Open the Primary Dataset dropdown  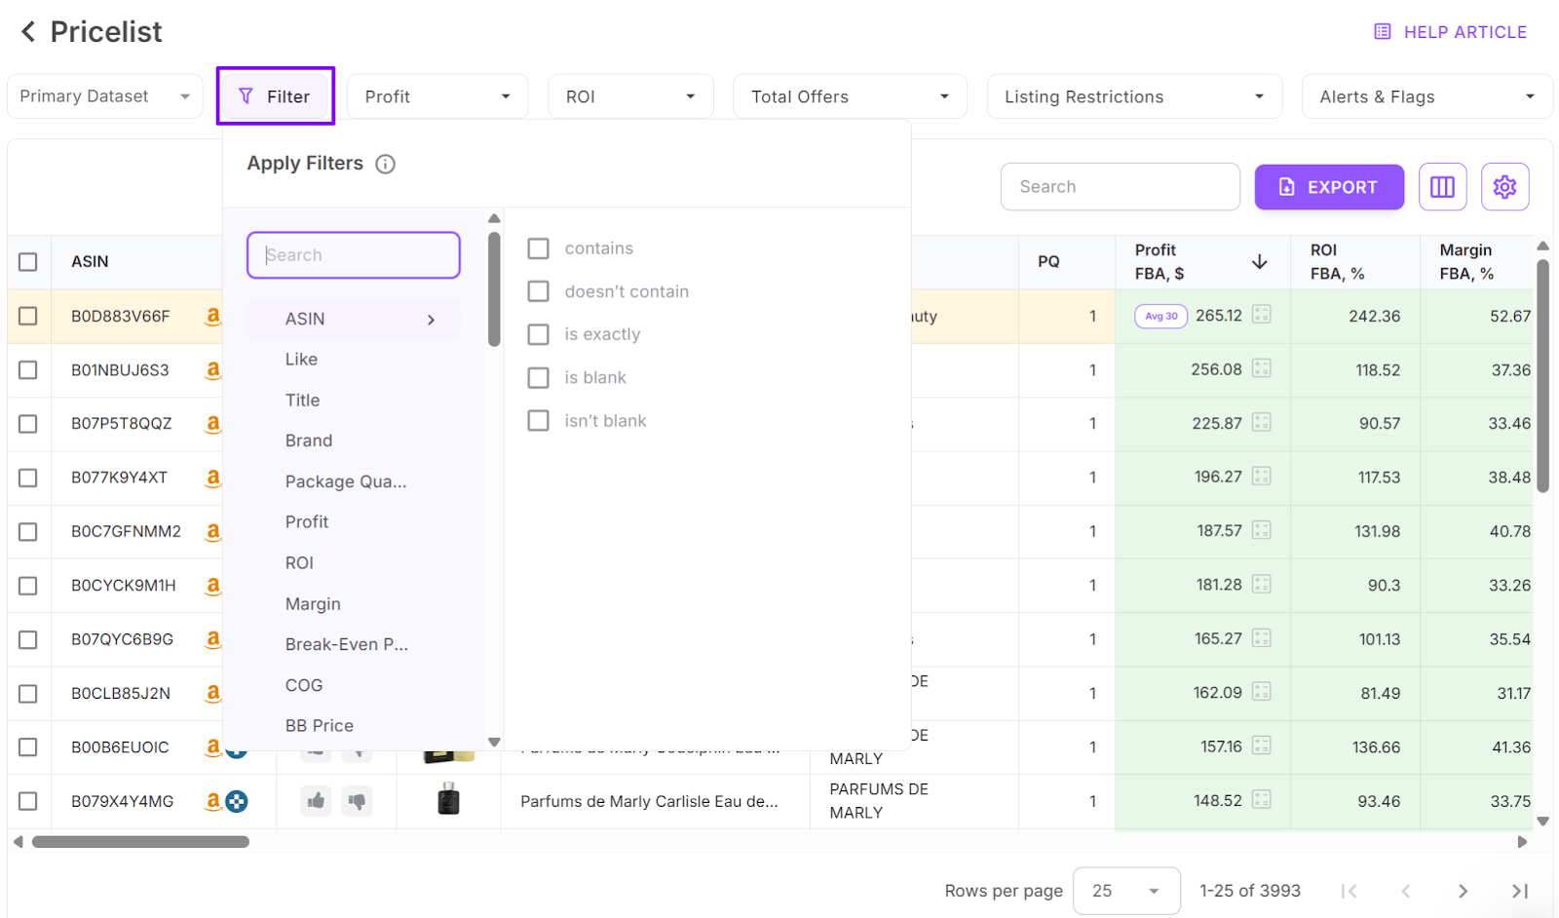104,96
